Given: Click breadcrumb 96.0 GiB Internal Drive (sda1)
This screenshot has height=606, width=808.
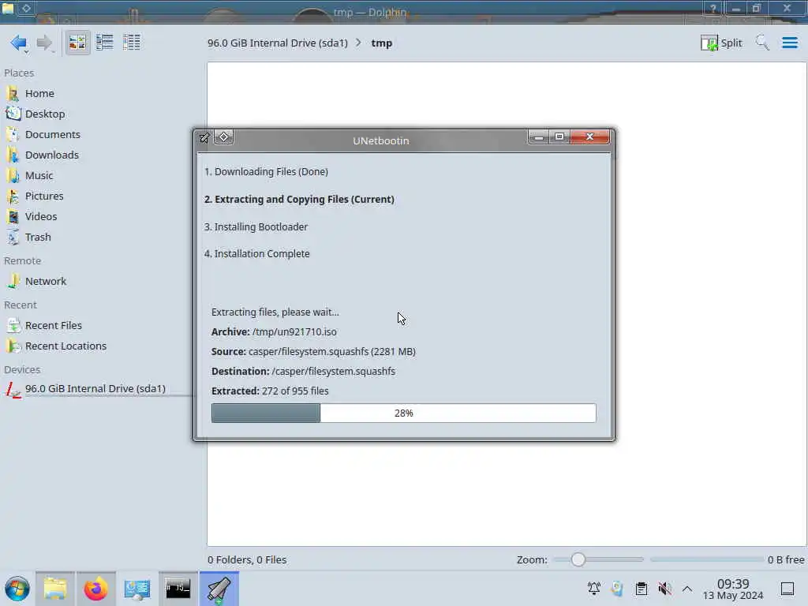Looking at the screenshot, I should [277, 43].
